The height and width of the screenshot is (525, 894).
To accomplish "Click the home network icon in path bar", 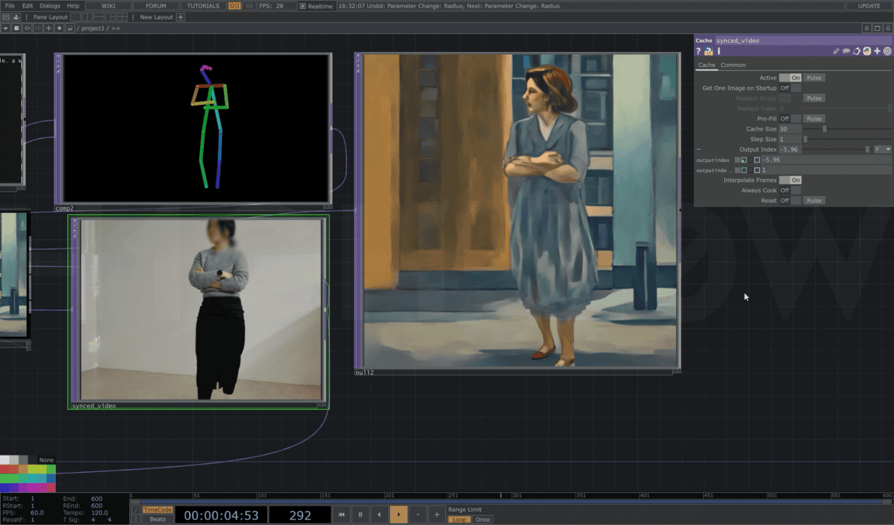I will click(x=70, y=28).
